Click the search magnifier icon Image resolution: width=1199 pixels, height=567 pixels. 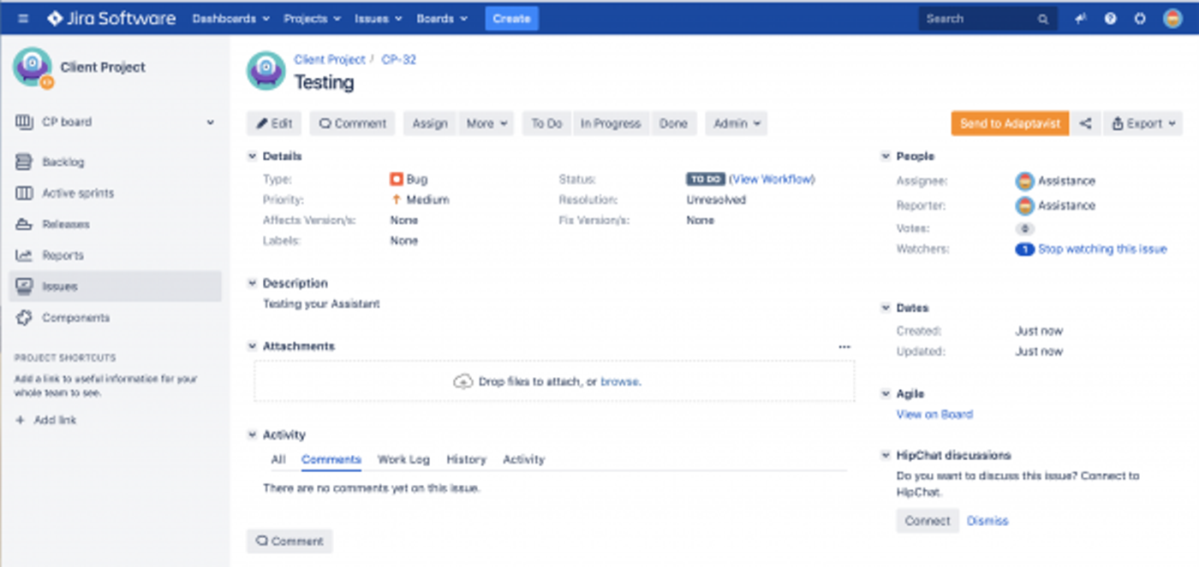pos(1042,19)
